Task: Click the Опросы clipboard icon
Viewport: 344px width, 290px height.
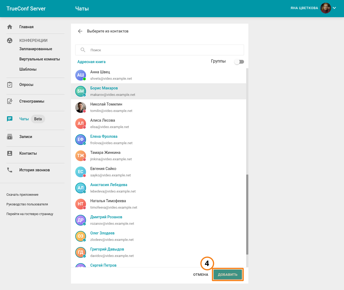Action: [10, 85]
